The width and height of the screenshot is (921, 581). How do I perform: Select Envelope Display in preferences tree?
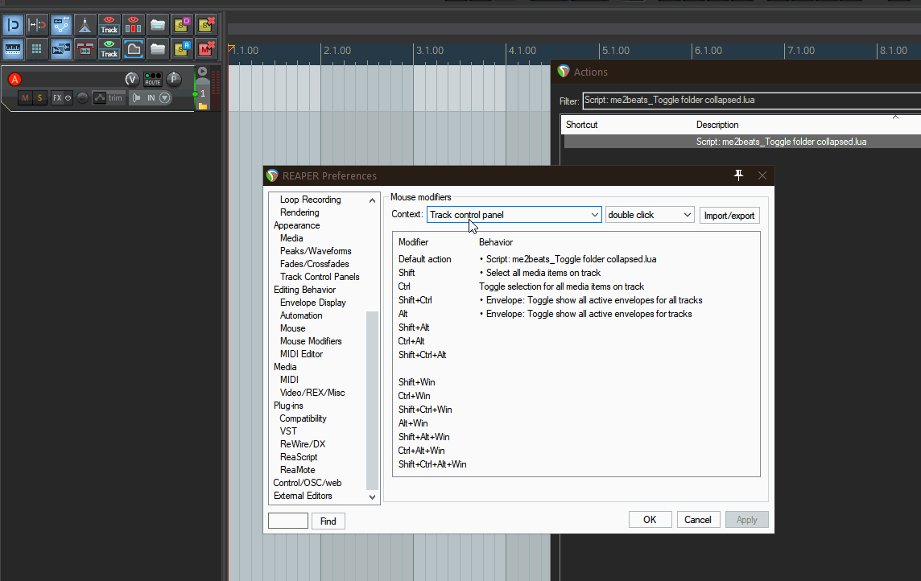tap(312, 303)
